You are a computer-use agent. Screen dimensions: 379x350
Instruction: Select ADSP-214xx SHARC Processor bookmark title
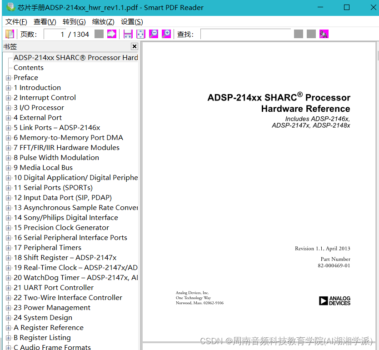pyautogui.click(x=75, y=58)
